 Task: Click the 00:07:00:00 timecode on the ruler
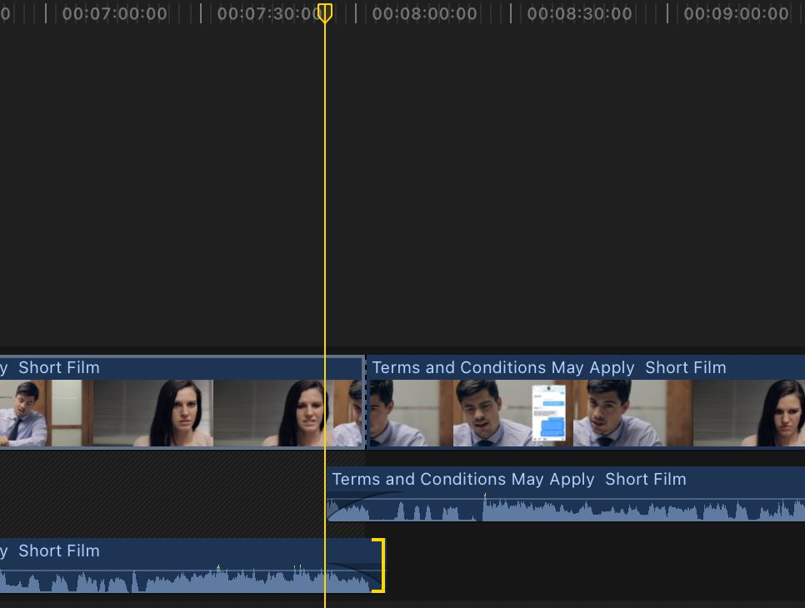(114, 14)
